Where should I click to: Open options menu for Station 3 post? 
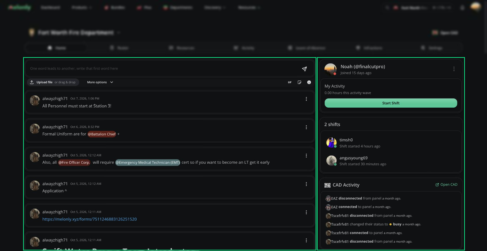pyautogui.click(x=306, y=99)
